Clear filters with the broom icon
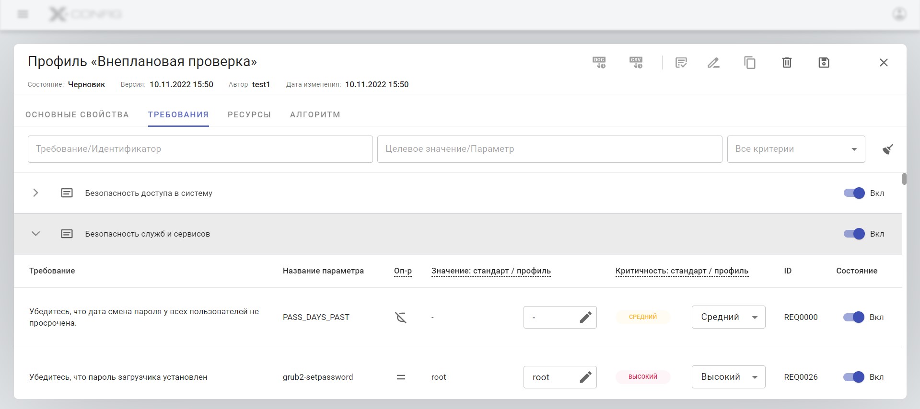The height and width of the screenshot is (409, 920). coord(887,149)
